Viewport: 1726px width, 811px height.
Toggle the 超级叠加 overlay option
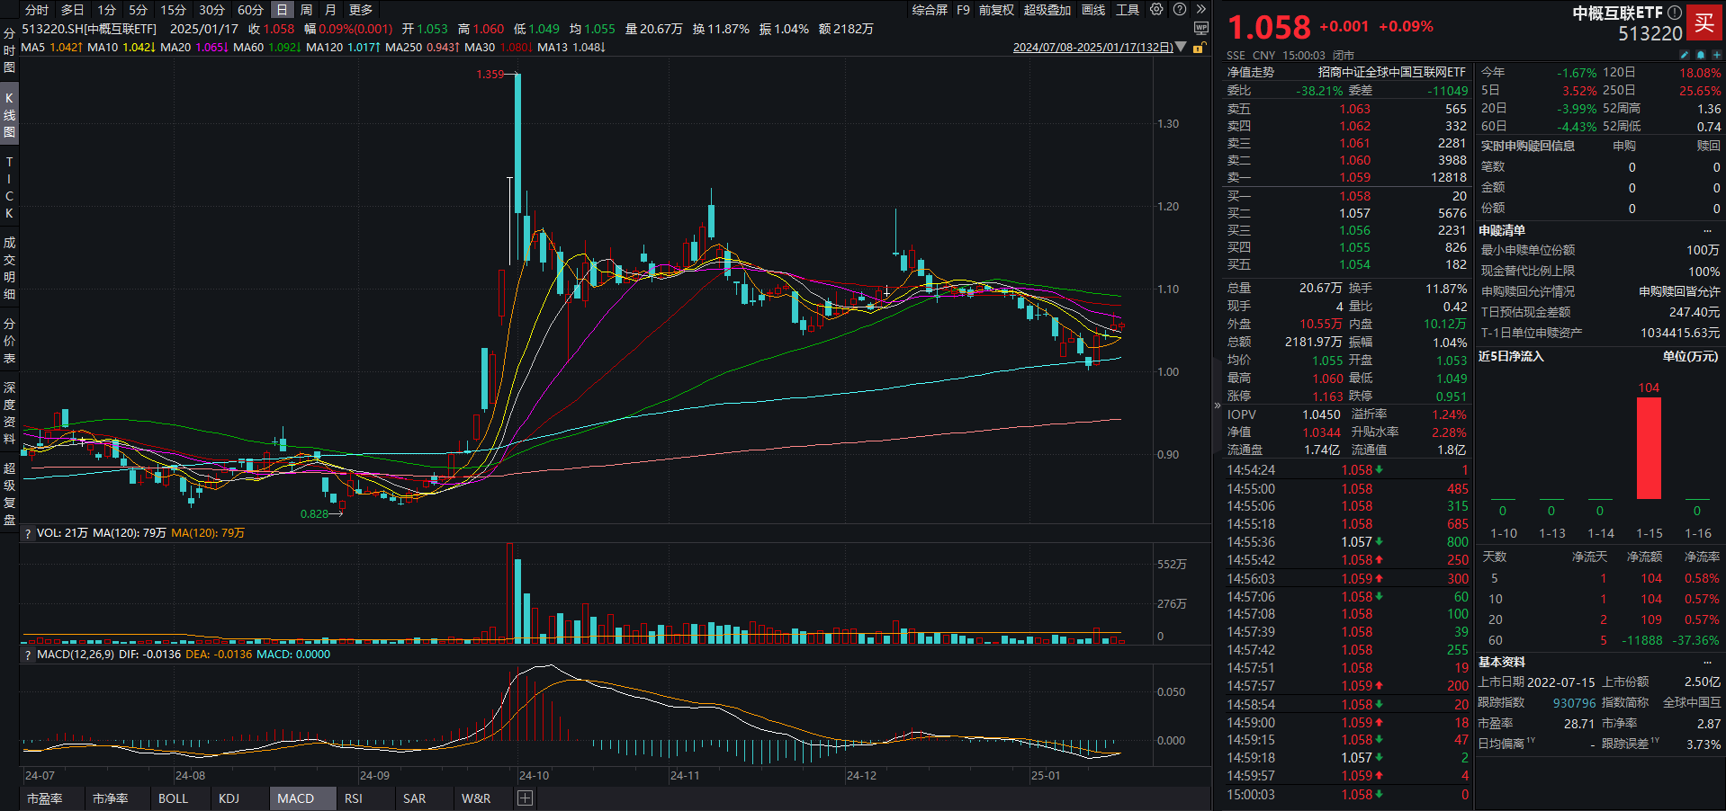click(1047, 10)
